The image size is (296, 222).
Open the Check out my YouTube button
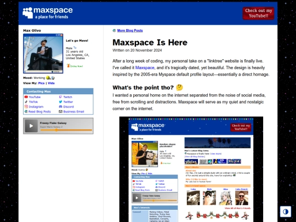point(258,13)
